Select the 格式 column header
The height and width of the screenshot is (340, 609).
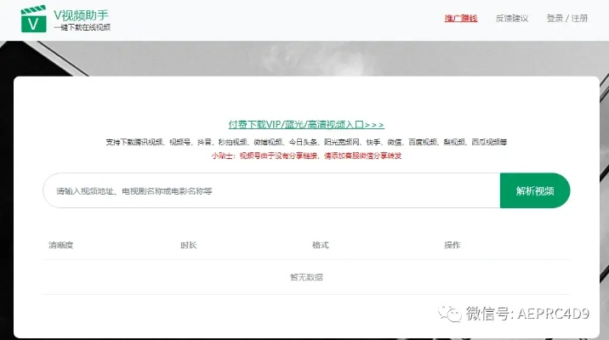click(320, 245)
